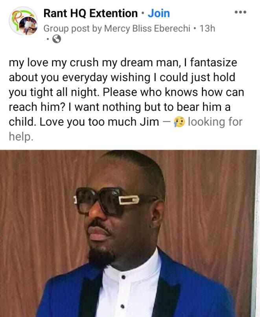
Task: Click the 'Love you too much Jim' text
Action: click(x=99, y=122)
